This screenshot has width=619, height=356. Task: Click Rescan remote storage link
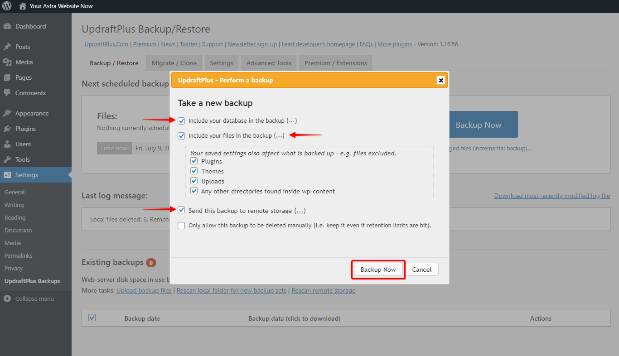point(324,290)
